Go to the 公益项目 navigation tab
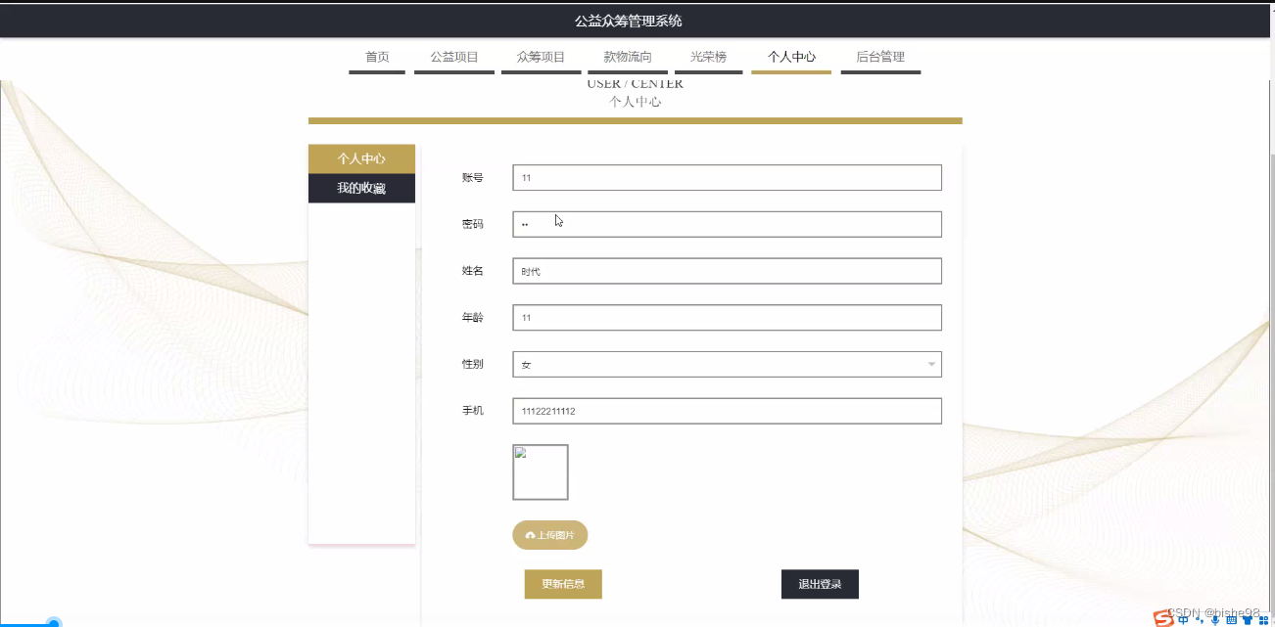The height and width of the screenshot is (627, 1275). pos(453,58)
